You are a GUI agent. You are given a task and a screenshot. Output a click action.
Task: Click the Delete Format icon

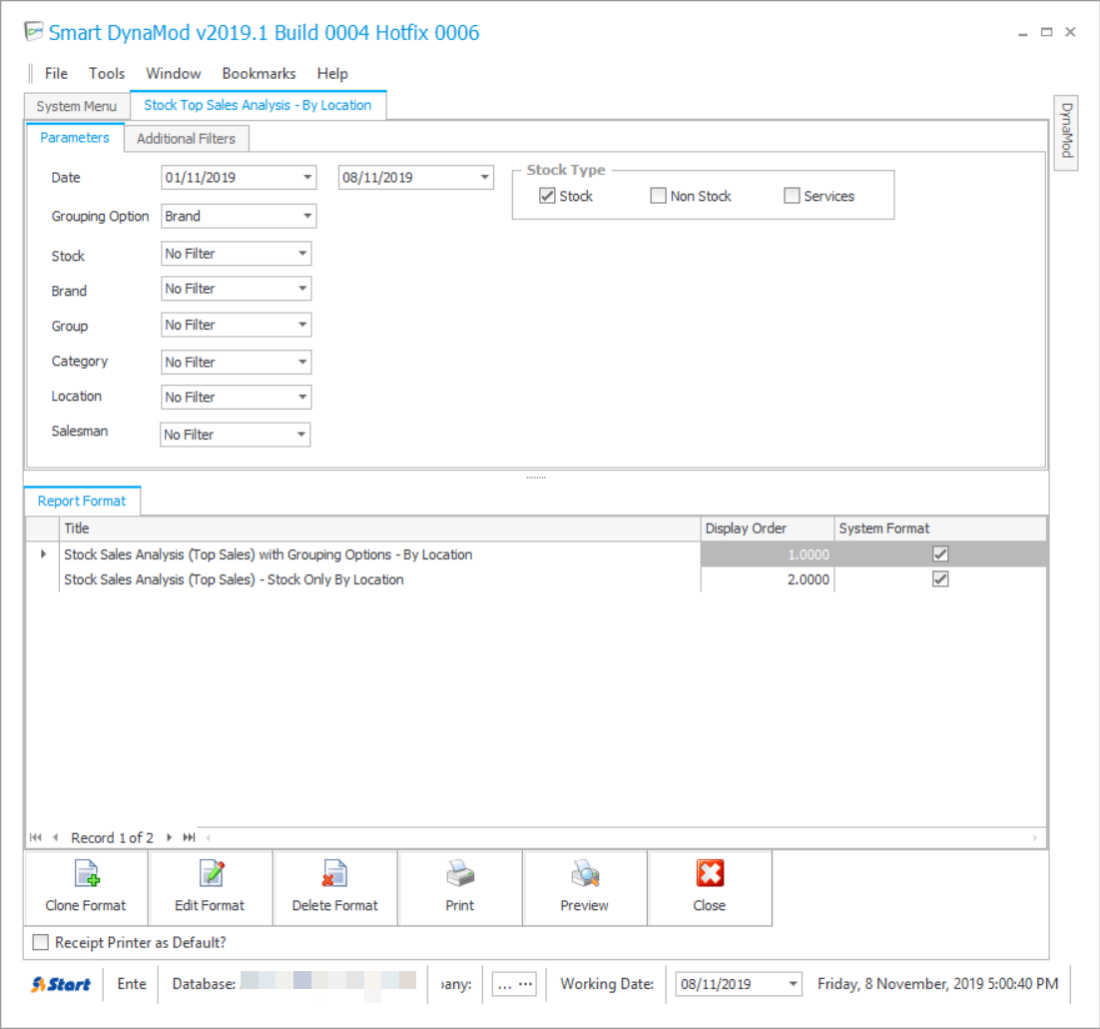334,874
